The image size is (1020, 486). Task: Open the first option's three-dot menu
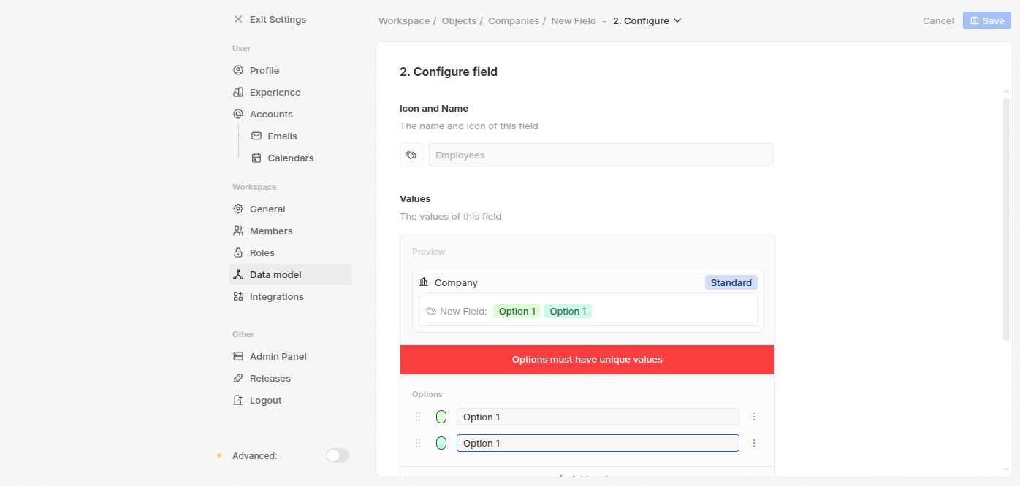click(x=754, y=417)
